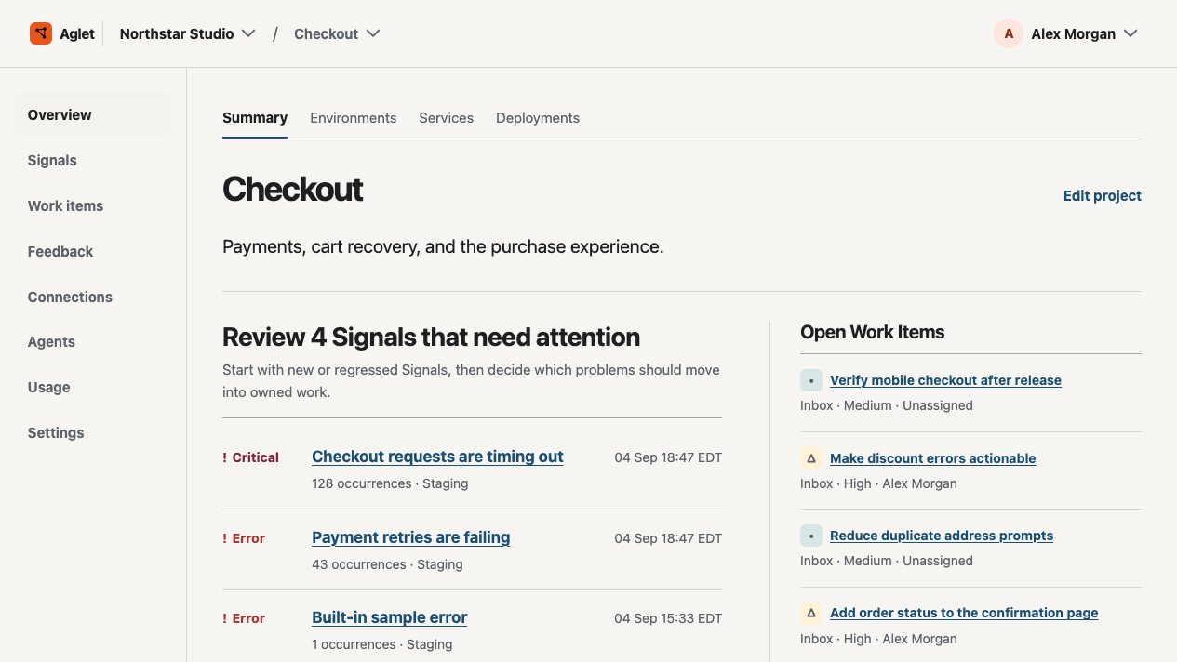
Task: Click the orange Aglet logo icon
Action: [41, 33]
